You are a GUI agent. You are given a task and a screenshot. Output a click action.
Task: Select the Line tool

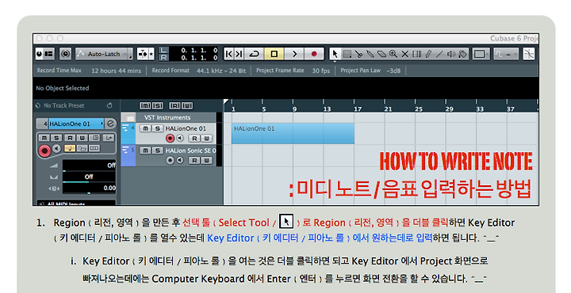tap(439, 54)
